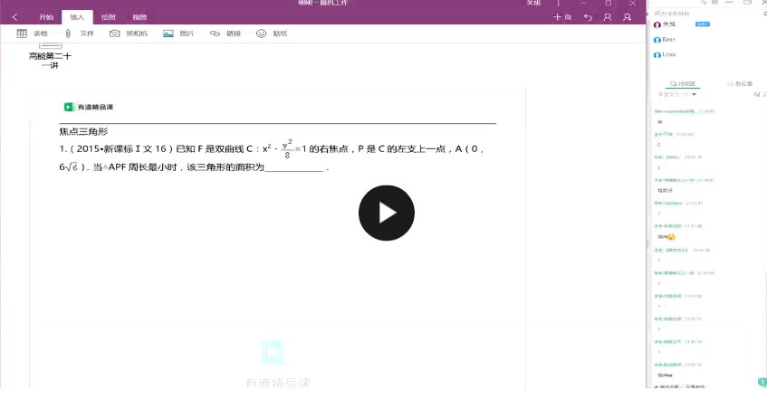
Task: Add a new page with + 页
Action: [562, 17]
